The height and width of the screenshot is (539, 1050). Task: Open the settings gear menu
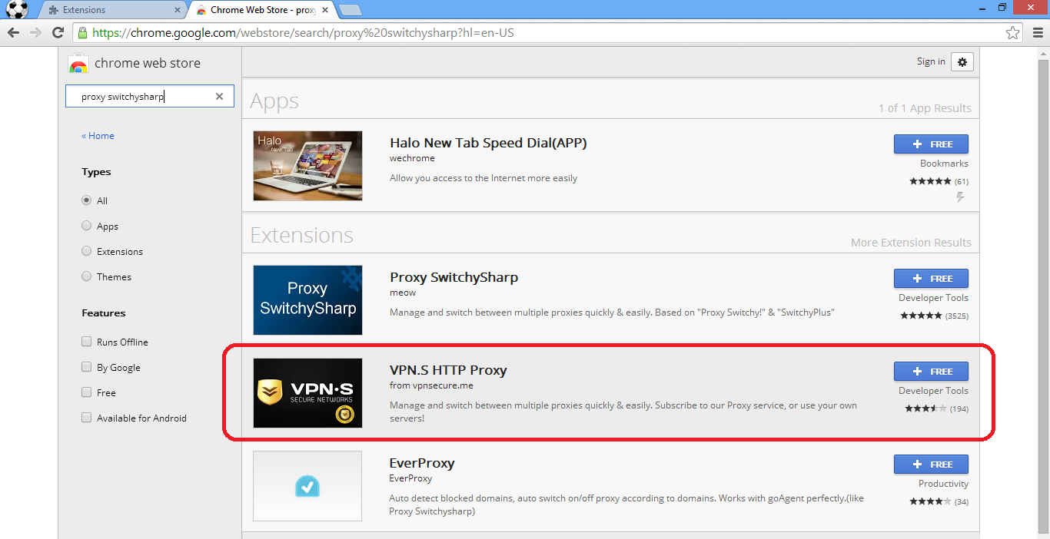pos(962,62)
